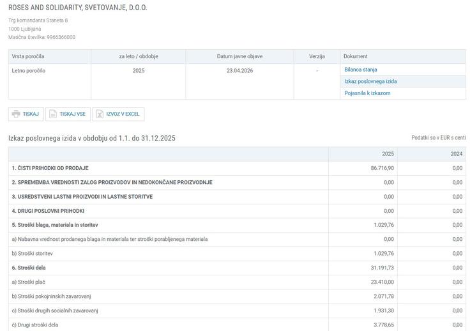
Task: Select the value 86.716,90
Action: click(x=382, y=168)
